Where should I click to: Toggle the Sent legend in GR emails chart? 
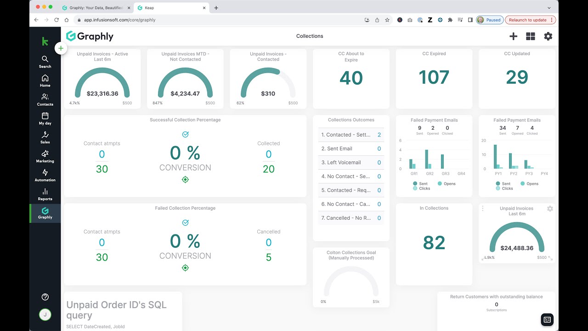click(420, 183)
